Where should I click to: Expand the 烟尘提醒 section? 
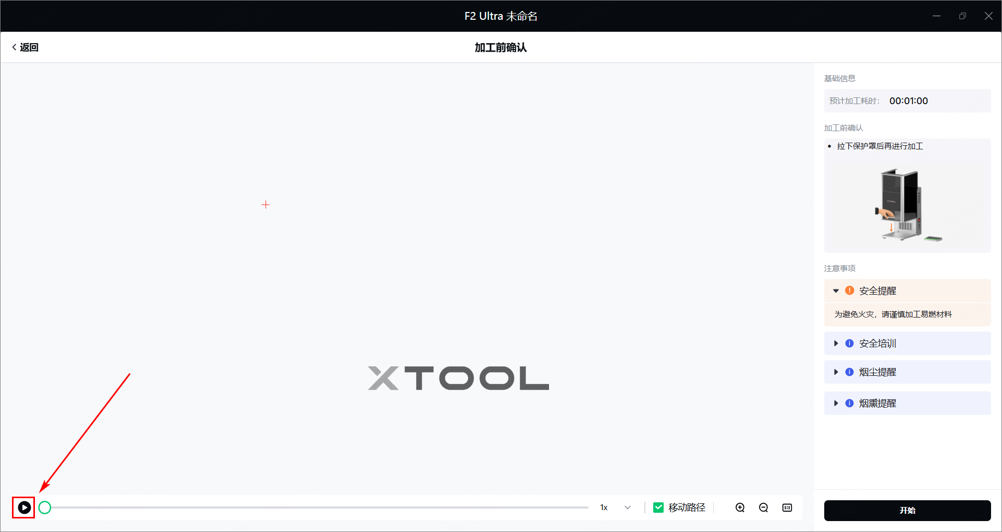pyautogui.click(x=836, y=372)
